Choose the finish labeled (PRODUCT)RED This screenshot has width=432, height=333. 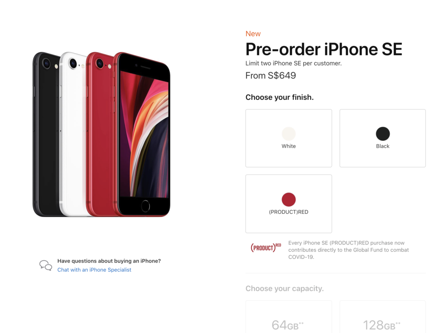point(289,204)
